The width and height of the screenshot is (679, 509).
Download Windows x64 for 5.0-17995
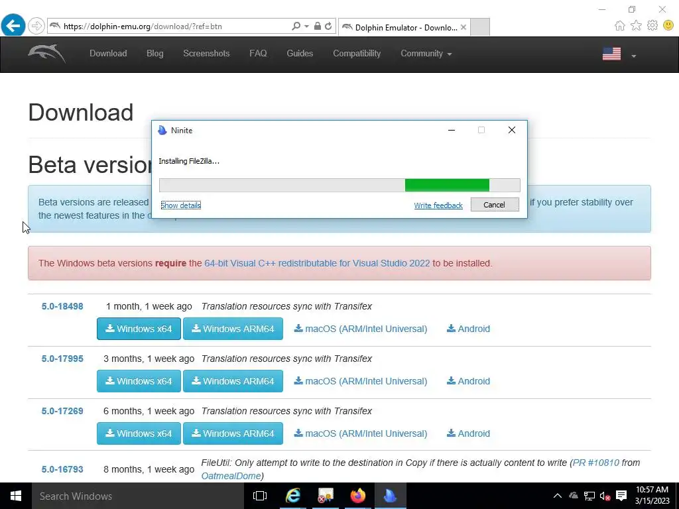pyautogui.click(x=139, y=381)
